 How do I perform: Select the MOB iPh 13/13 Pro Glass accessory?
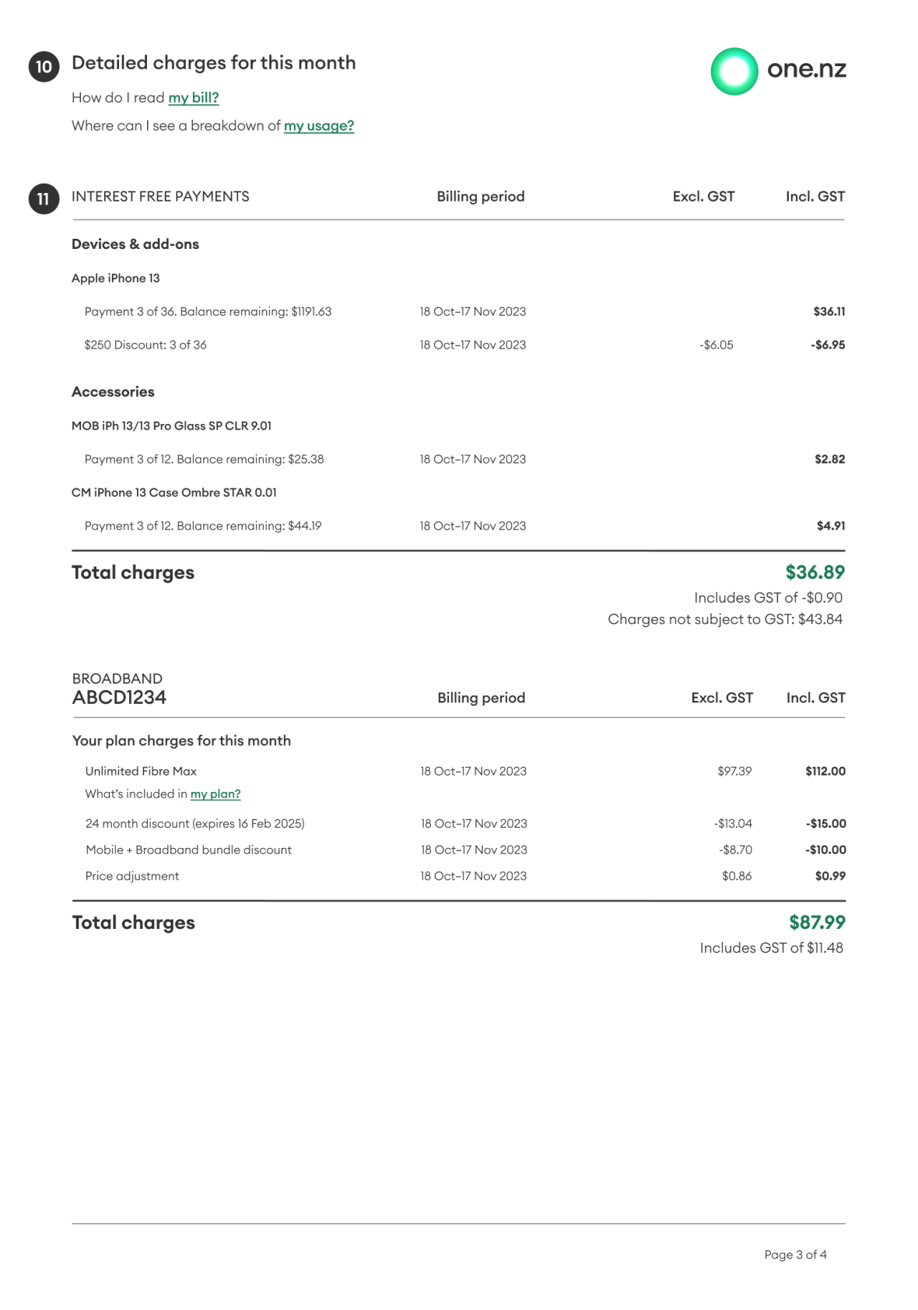tap(171, 426)
